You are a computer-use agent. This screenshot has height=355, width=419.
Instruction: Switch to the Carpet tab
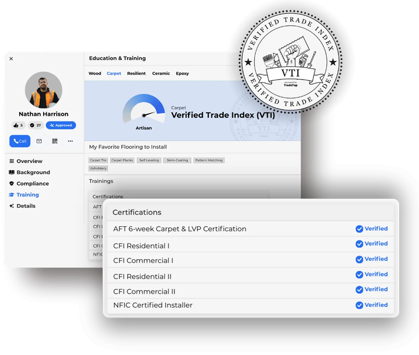[x=114, y=74]
